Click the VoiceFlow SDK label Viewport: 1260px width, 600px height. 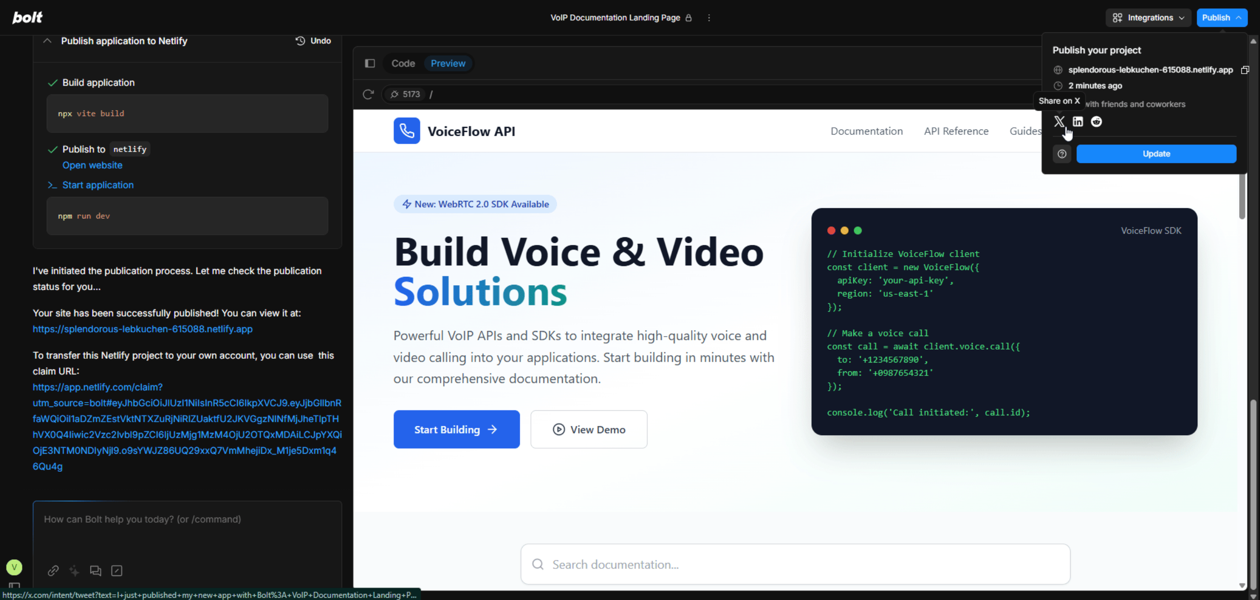[x=1151, y=230]
